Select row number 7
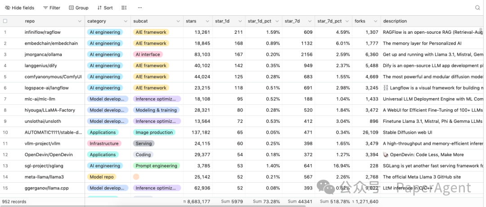 (x=5, y=99)
